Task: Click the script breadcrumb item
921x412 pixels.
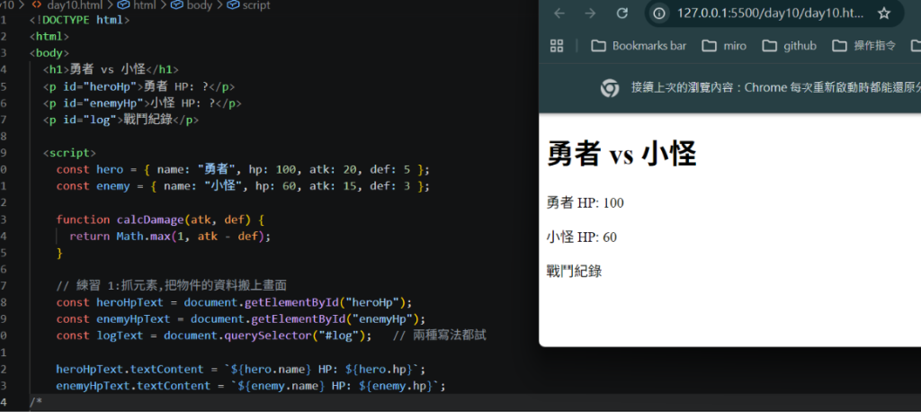Action: point(256,5)
